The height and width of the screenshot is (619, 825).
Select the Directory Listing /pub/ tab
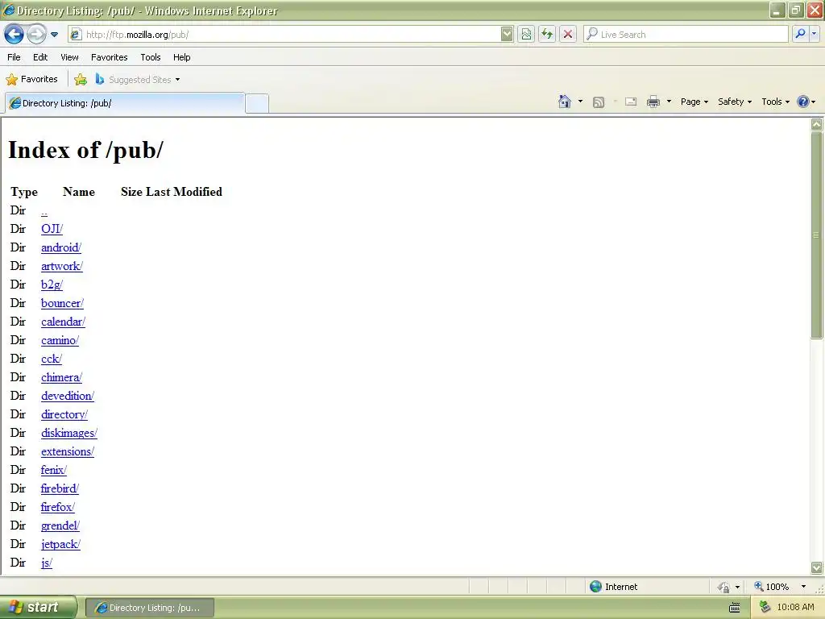(x=125, y=103)
